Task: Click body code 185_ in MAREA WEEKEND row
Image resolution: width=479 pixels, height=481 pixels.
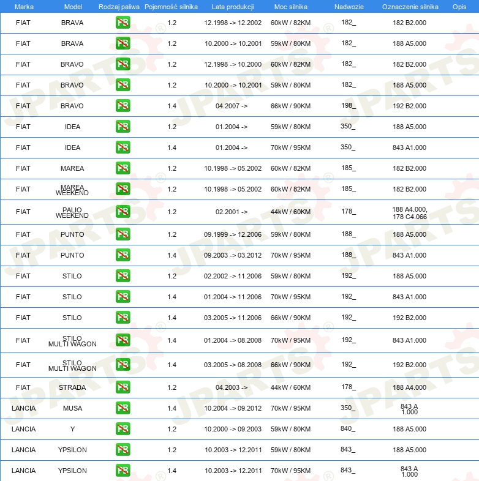Action: 349,189
